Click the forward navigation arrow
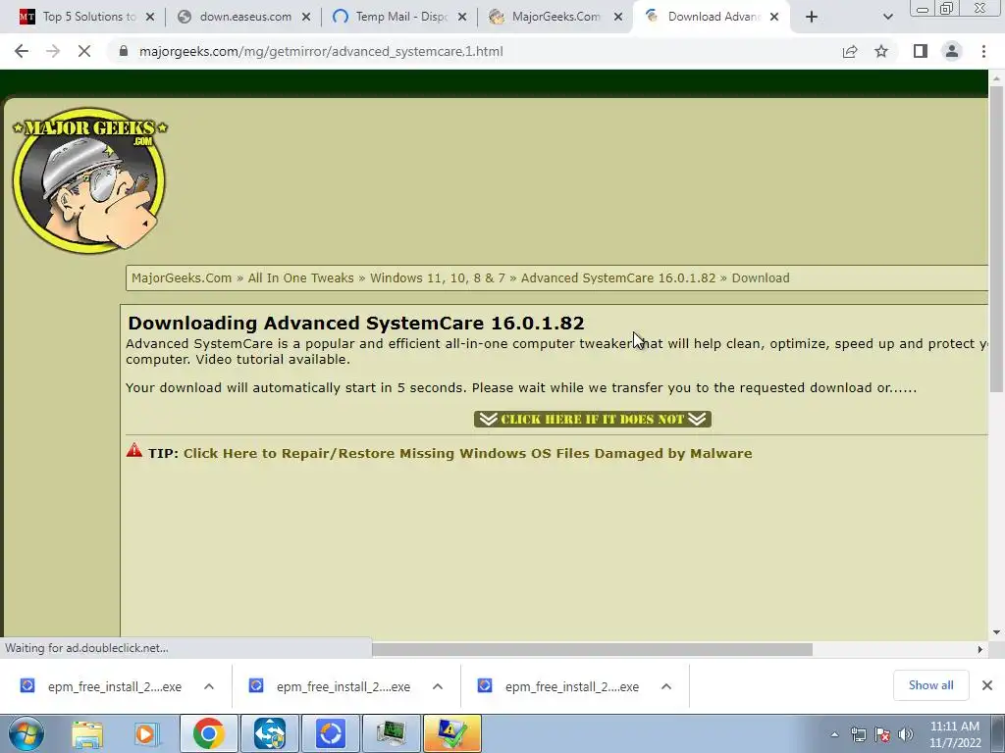Viewport: 1005px width, 753px height. [53, 51]
